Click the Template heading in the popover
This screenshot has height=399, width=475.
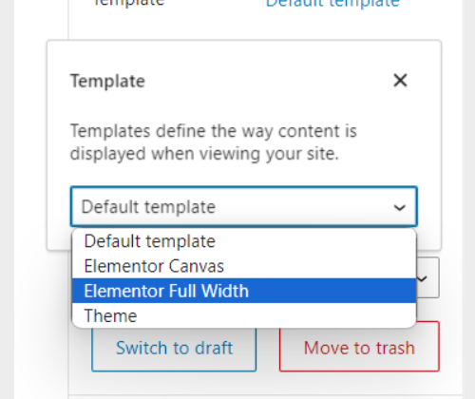(107, 81)
